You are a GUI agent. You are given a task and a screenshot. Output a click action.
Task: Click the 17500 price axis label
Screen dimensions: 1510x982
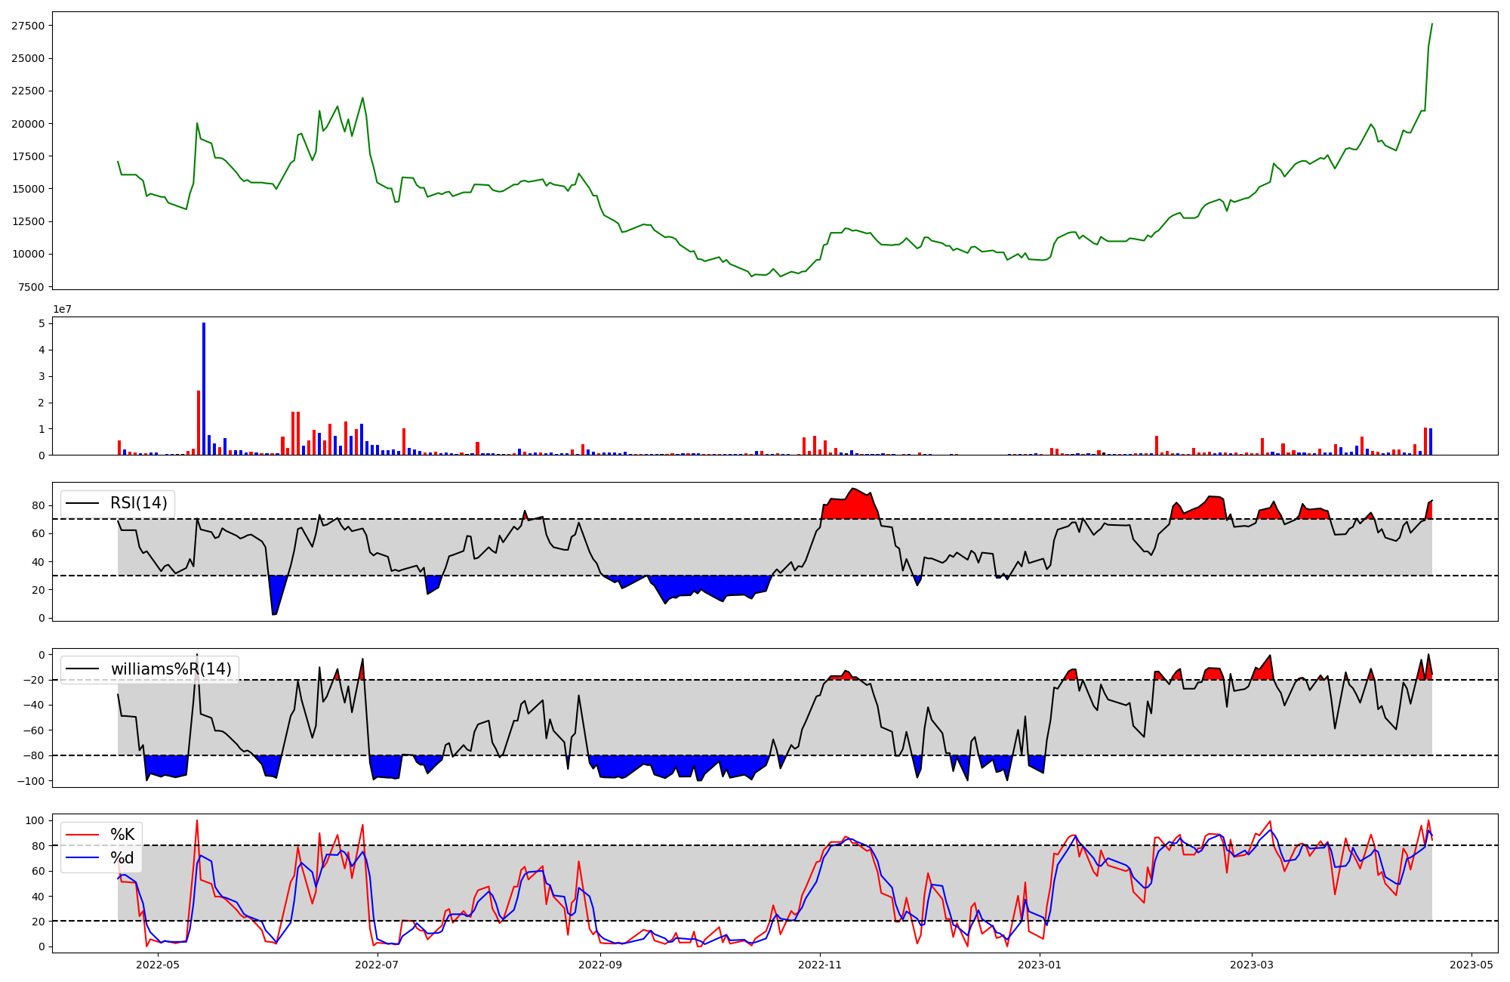[27, 156]
